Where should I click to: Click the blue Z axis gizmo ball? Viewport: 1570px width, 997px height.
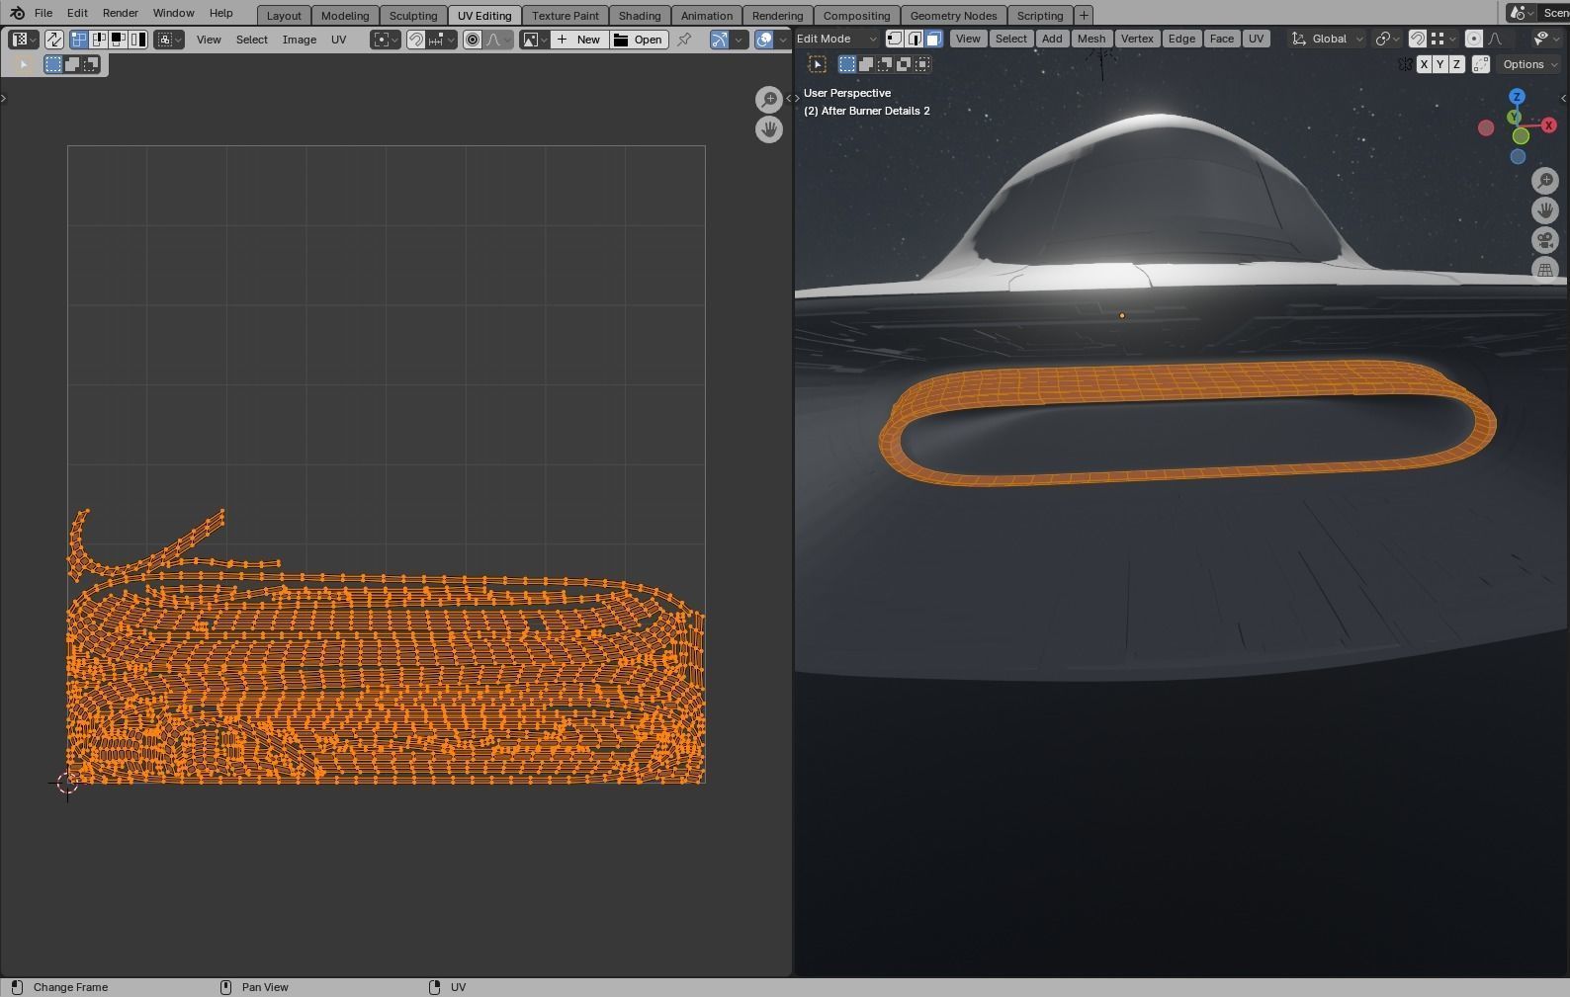(1517, 97)
